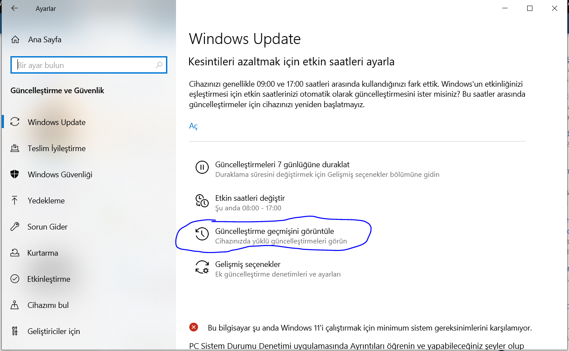Click the Aç link
The width and height of the screenshot is (569, 351).
coord(193,126)
